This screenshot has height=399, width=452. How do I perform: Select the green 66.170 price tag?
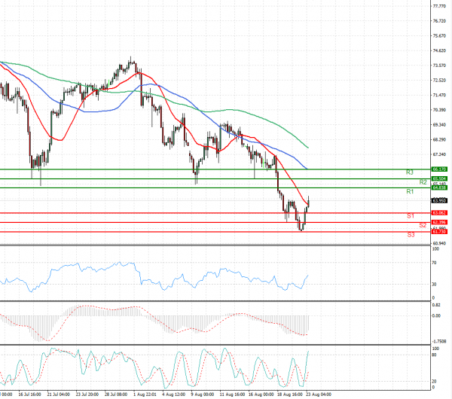click(x=439, y=169)
